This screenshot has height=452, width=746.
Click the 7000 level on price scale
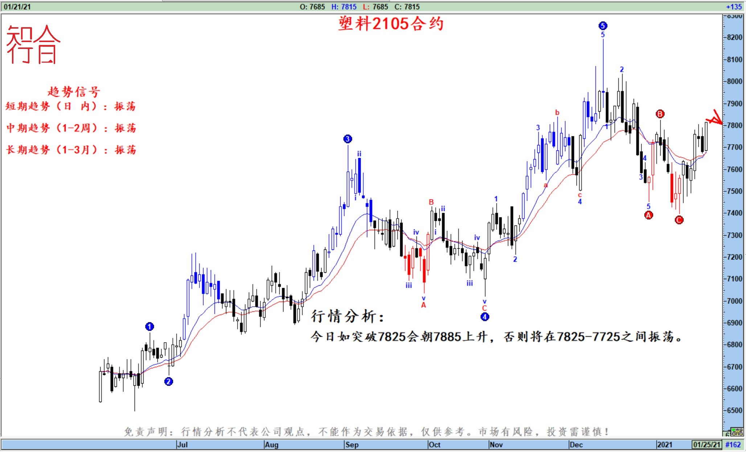tap(735, 301)
